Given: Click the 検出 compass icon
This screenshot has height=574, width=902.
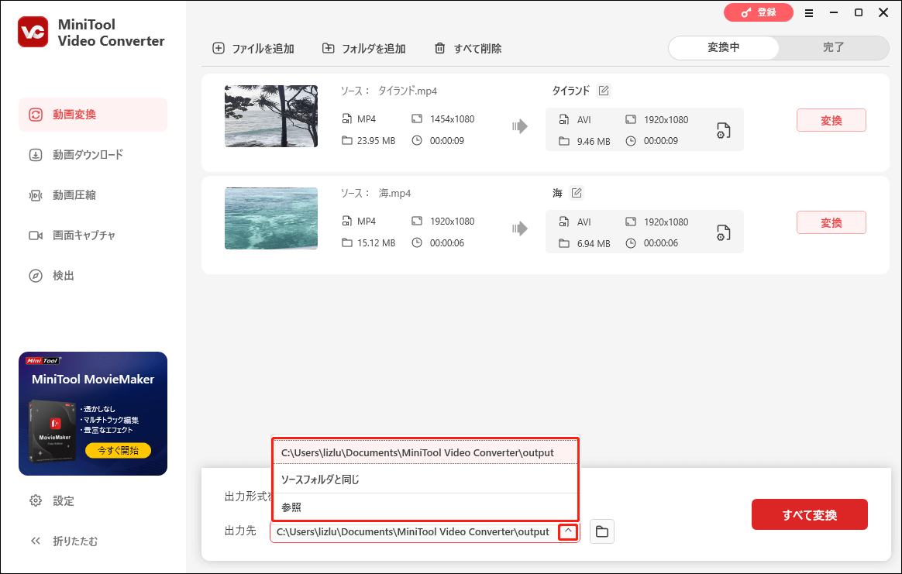Looking at the screenshot, I should click(36, 276).
